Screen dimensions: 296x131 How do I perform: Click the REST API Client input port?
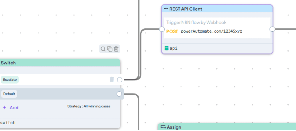(x=162, y=29)
